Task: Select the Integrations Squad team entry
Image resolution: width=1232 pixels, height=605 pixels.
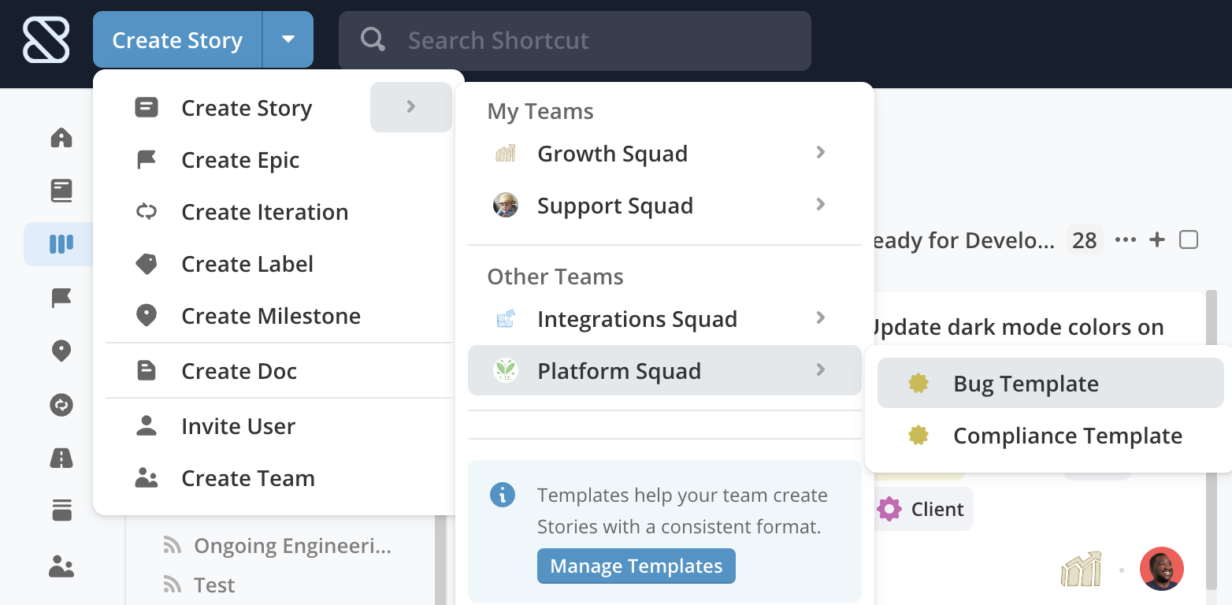Action: (665, 319)
